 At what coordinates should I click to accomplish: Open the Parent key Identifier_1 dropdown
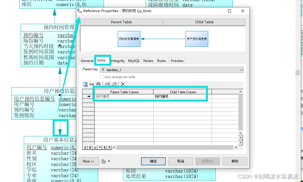(x=242, y=69)
